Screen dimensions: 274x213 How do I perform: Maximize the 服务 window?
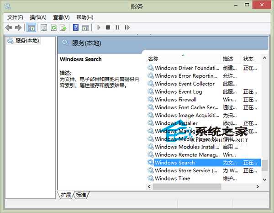pyautogui.click(x=247, y=5)
